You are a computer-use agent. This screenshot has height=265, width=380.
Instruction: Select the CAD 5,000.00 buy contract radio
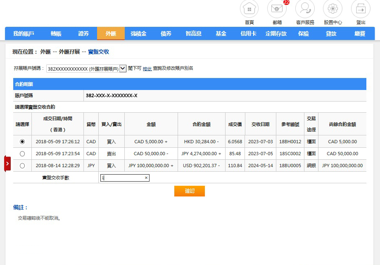click(x=22, y=142)
